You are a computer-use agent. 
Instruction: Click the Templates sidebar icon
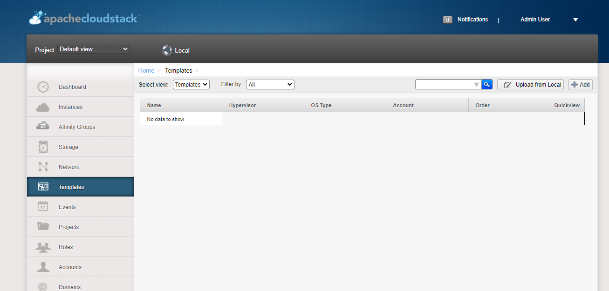click(x=43, y=187)
